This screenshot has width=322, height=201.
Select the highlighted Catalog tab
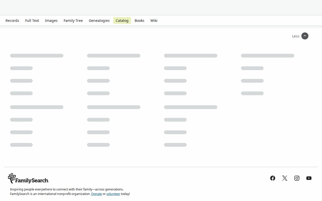[122, 21]
